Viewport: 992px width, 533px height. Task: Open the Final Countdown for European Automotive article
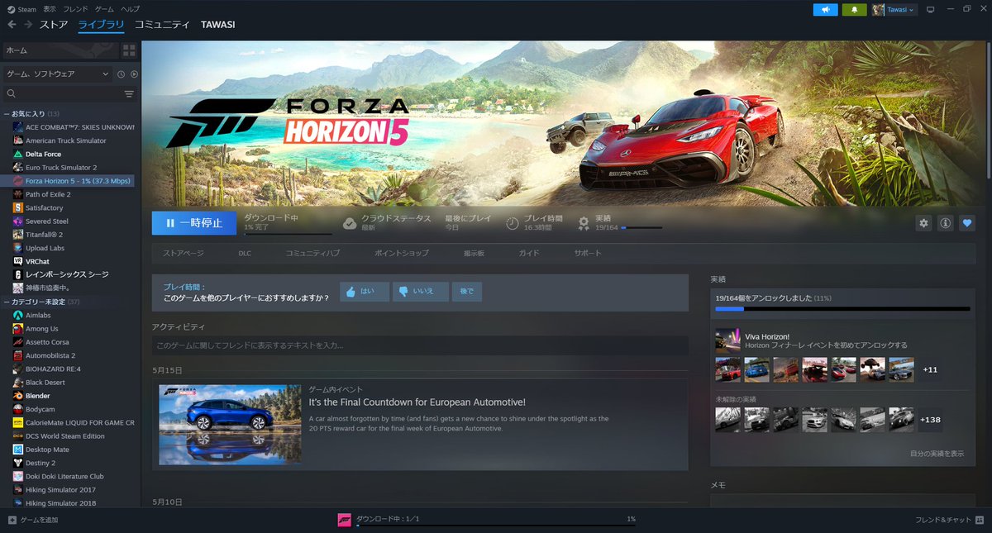click(417, 402)
